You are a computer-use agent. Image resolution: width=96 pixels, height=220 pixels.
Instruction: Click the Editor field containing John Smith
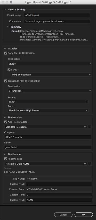tap(48, 148)
